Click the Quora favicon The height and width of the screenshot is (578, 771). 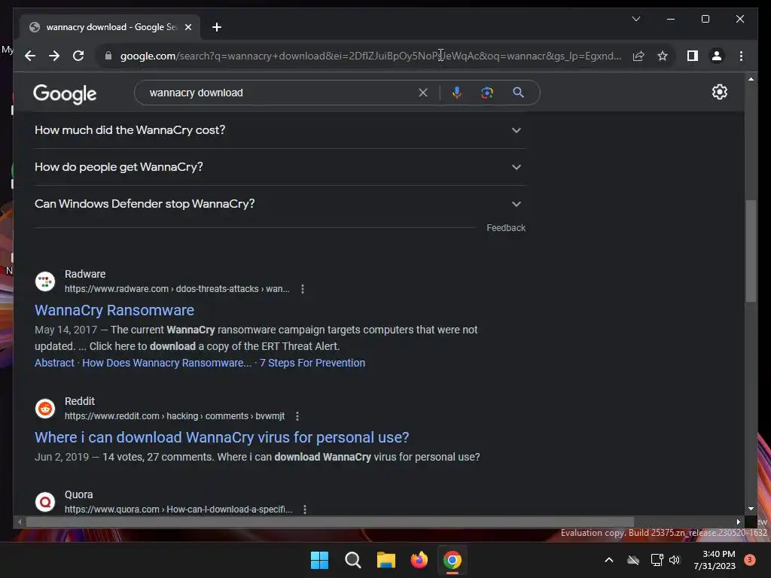click(45, 502)
